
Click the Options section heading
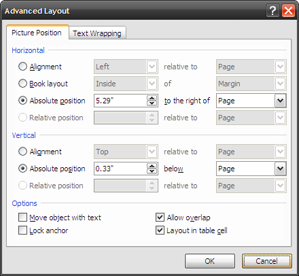coord(24,203)
